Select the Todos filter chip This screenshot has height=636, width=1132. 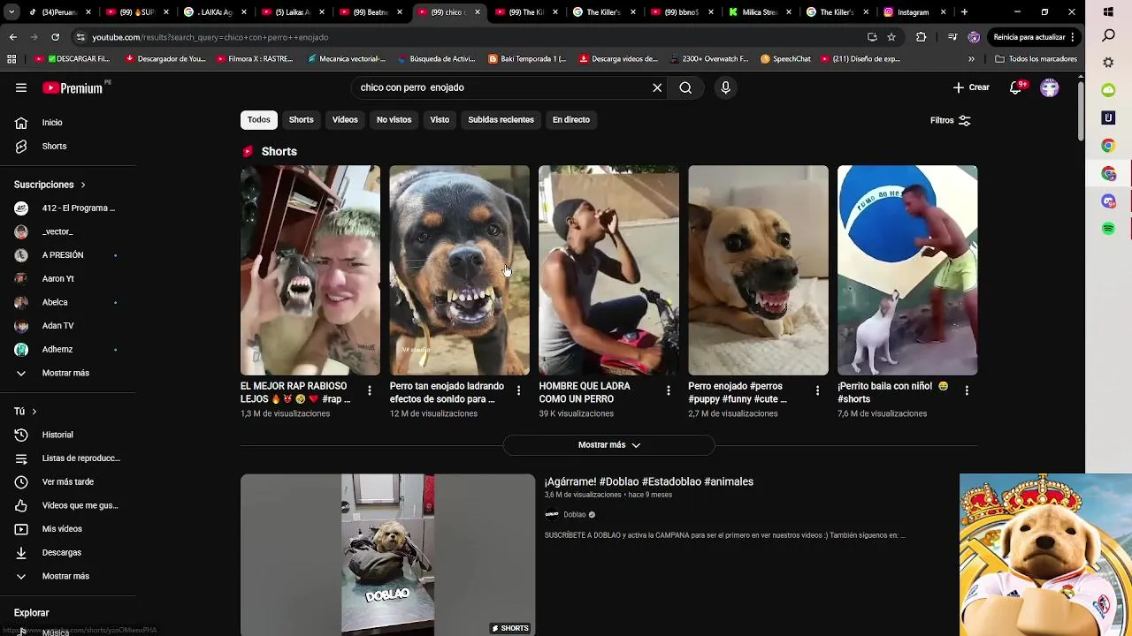pyautogui.click(x=259, y=120)
